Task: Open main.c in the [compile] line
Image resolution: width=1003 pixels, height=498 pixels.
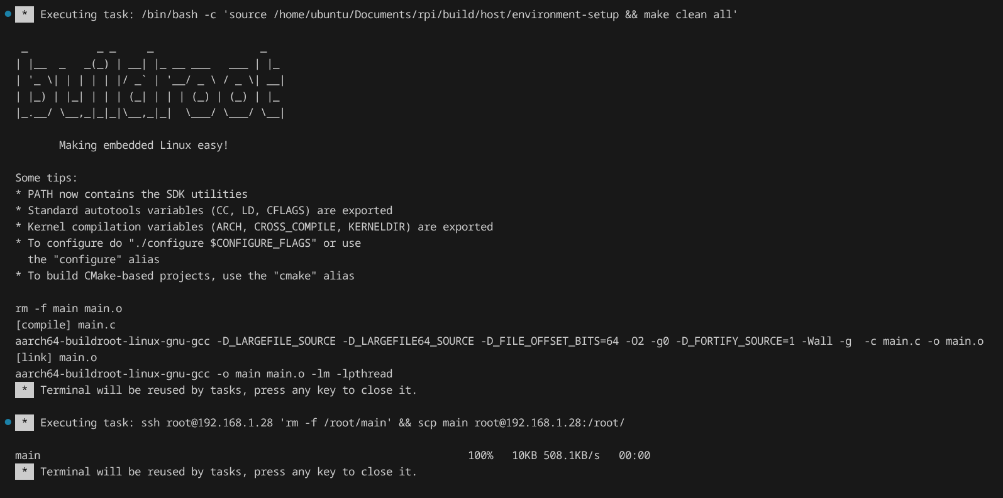Action: (x=96, y=325)
